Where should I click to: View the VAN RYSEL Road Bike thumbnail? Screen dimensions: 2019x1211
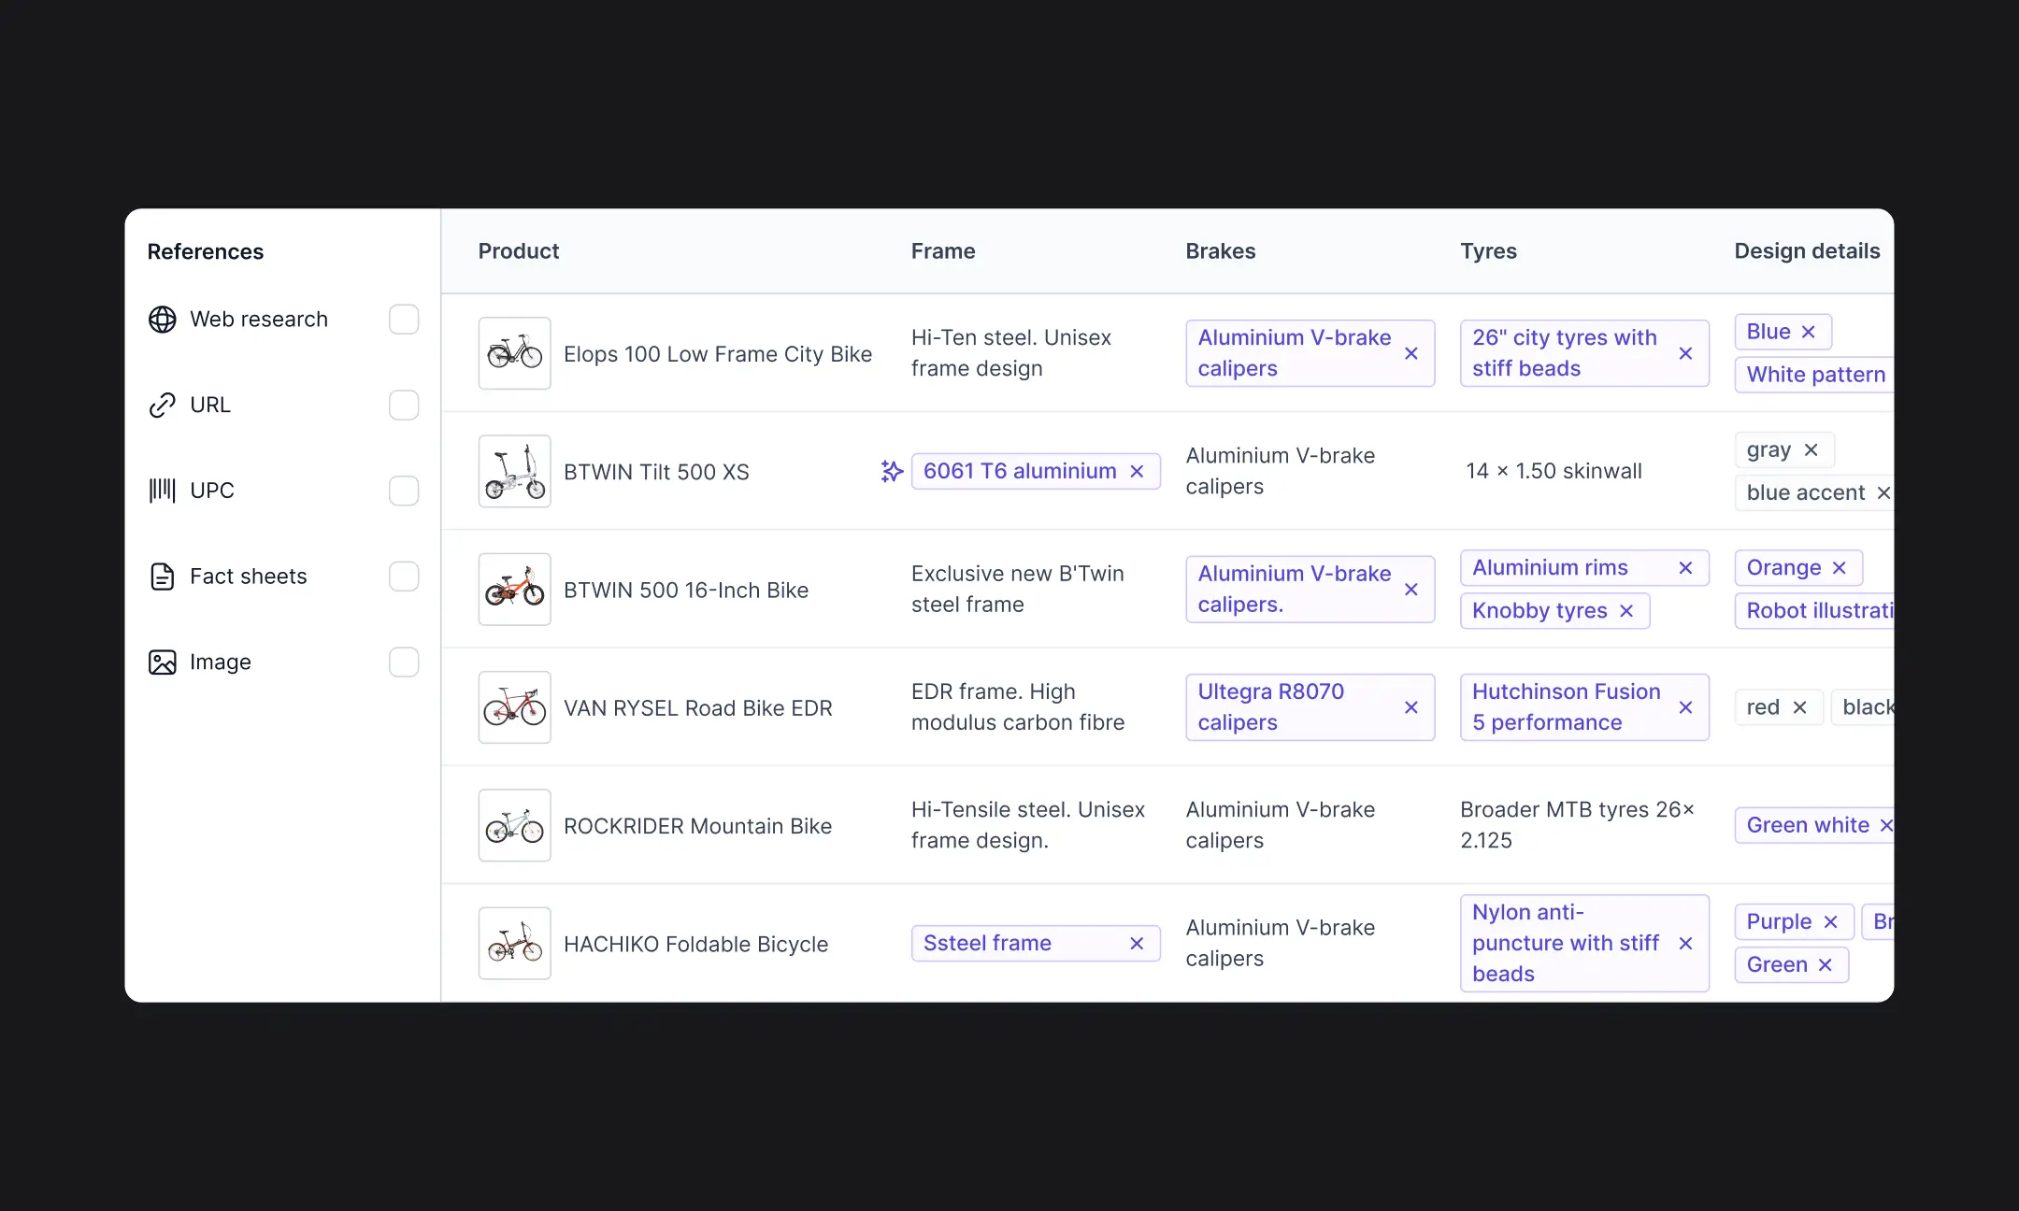515,707
